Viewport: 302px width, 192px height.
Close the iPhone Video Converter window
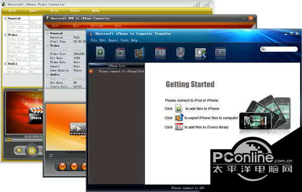206,4
